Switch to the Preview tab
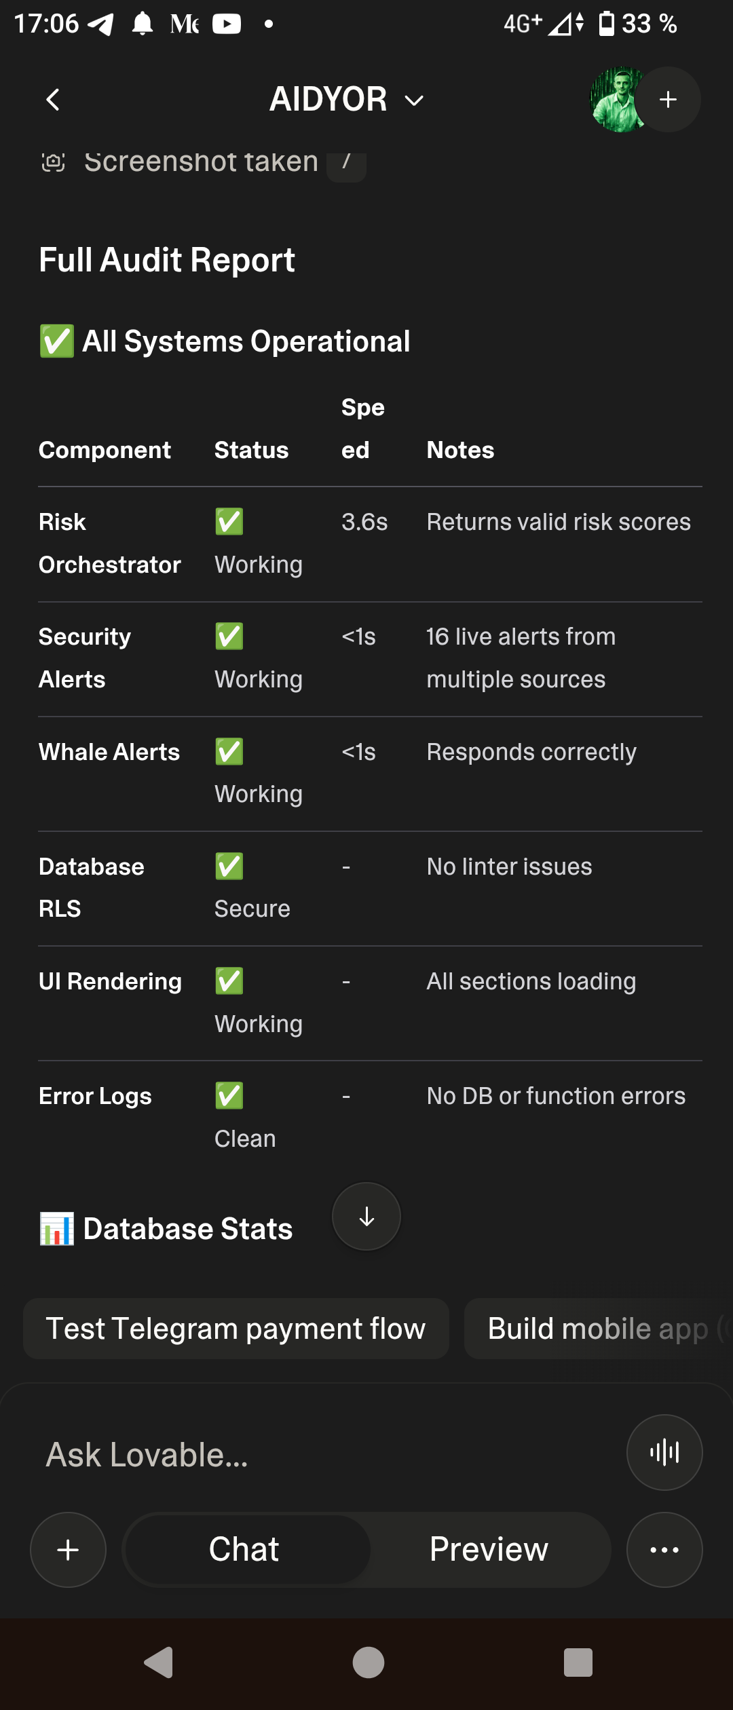The width and height of the screenshot is (733, 1710). [487, 1549]
